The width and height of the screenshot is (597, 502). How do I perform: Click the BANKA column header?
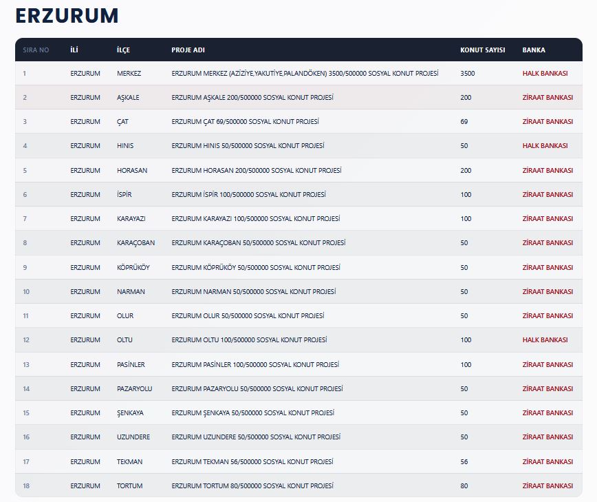tap(534, 50)
